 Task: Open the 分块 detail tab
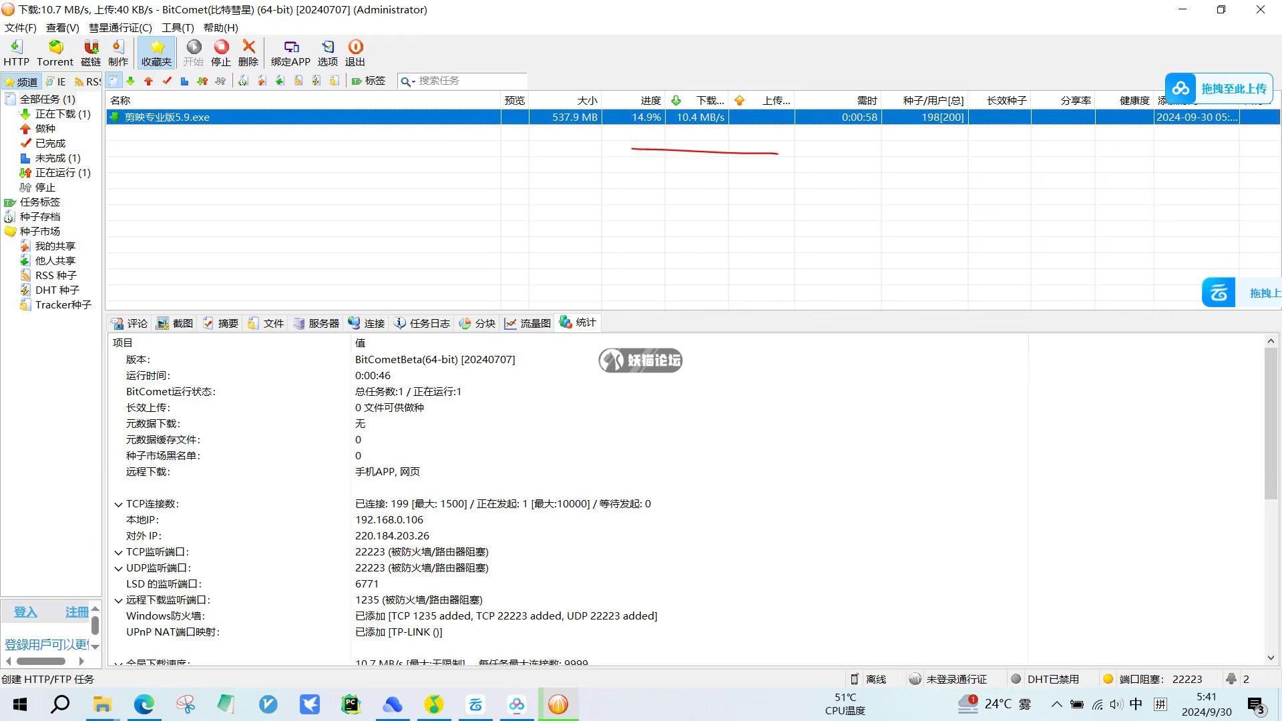pyautogui.click(x=477, y=323)
